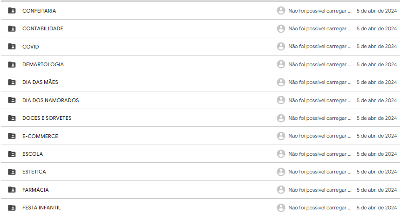Click the modified date in E-COMMERCE row
Viewport: 400px width, 215px height.
(376, 136)
